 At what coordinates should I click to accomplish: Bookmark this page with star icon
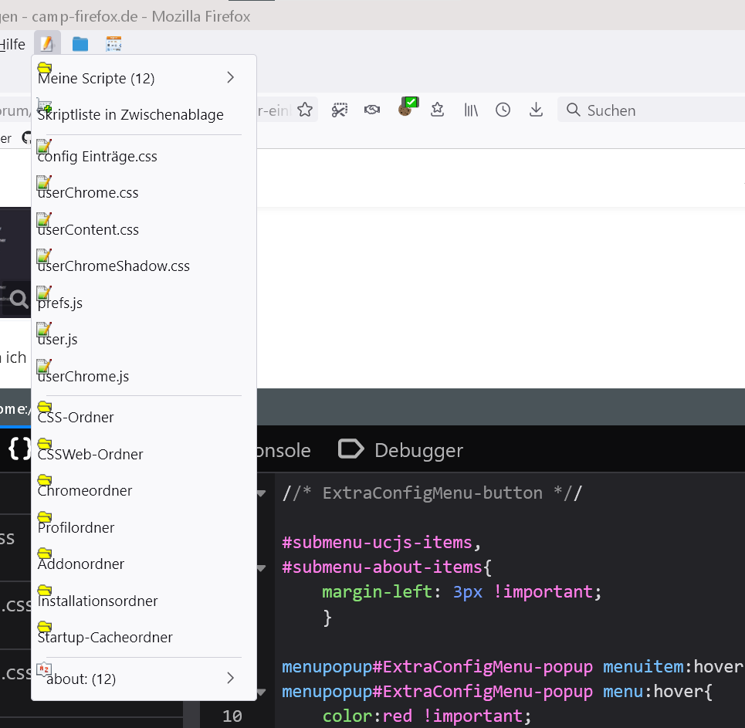click(305, 110)
